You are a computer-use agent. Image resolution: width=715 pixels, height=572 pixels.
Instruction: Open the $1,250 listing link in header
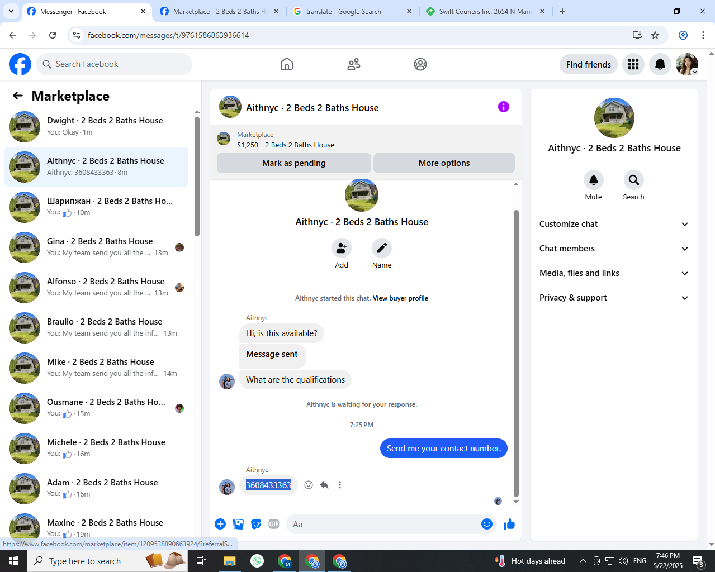click(286, 145)
